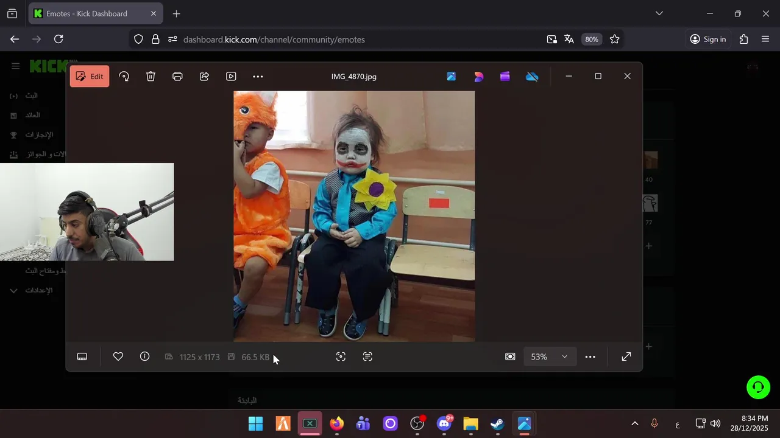Click the fit-to-window zoom icon
This screenshot has height=438, width=780.
click(510, 356)
